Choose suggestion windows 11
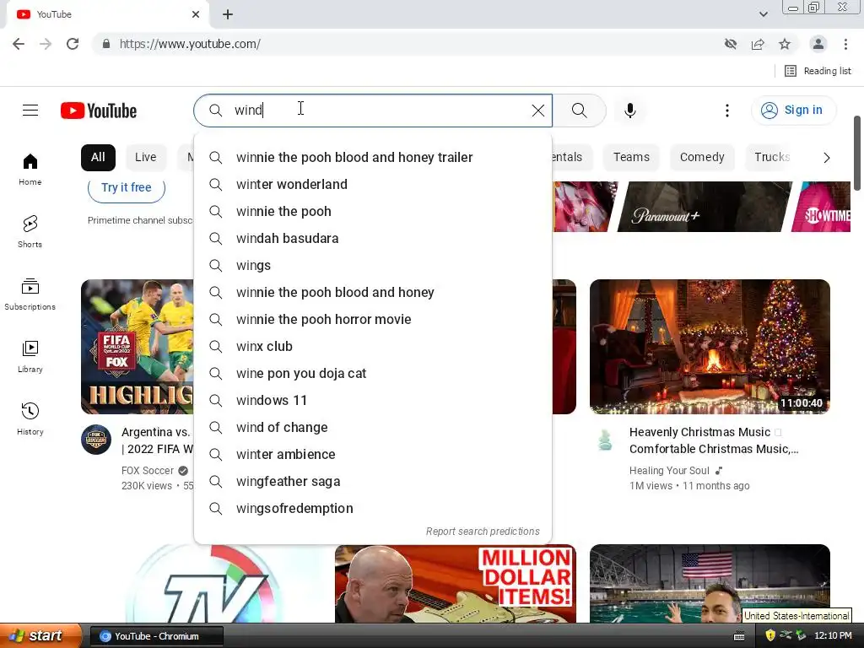The image size is (864, 648). (x=373, y=401)
